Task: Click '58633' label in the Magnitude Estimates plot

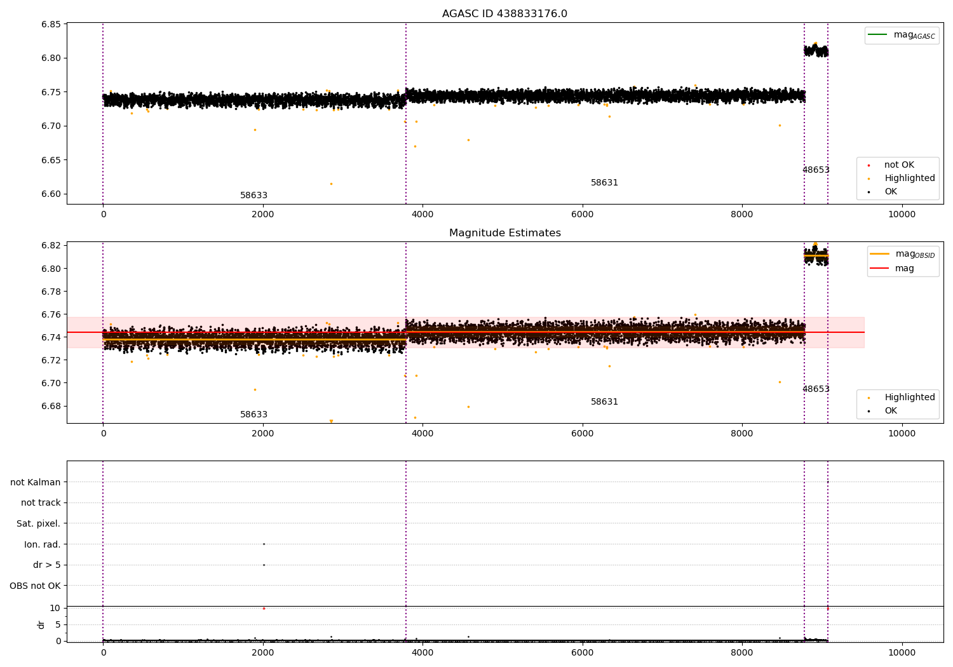Action: 253,415
